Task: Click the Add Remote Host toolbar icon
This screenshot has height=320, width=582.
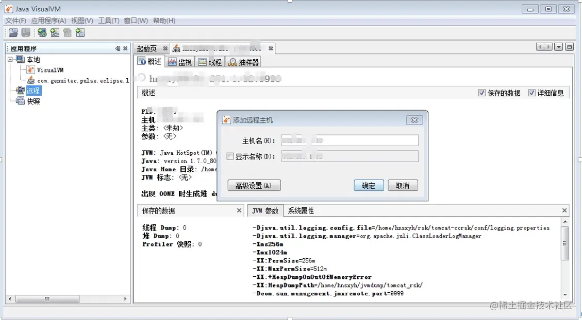Action: [x=42, y=32]
